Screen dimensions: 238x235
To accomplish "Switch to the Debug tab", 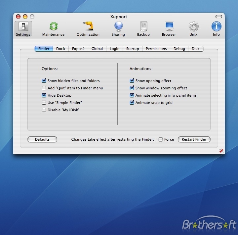I will point(179,49).
